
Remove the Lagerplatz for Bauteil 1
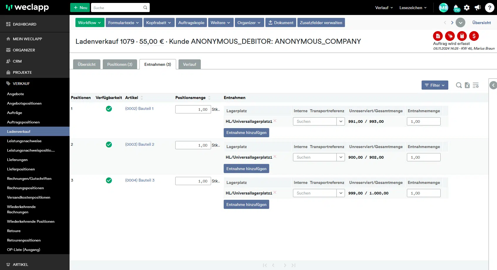pyautogui.click(x=275, y=121)
